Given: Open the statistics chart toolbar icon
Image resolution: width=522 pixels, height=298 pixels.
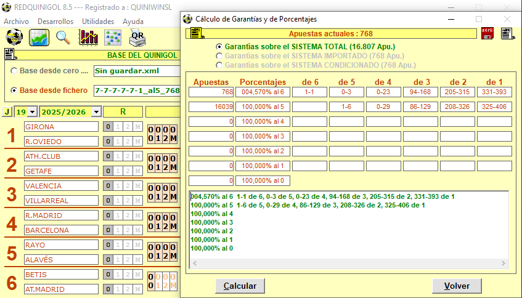Looking at the screenshot, I should (x=39, y=37).
